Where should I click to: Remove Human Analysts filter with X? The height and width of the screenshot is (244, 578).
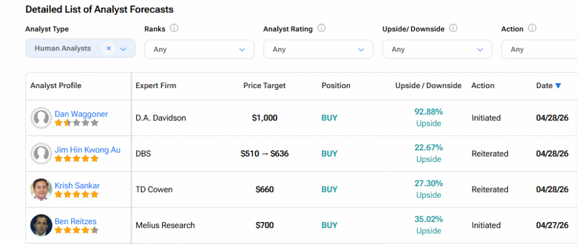[109, 49]
